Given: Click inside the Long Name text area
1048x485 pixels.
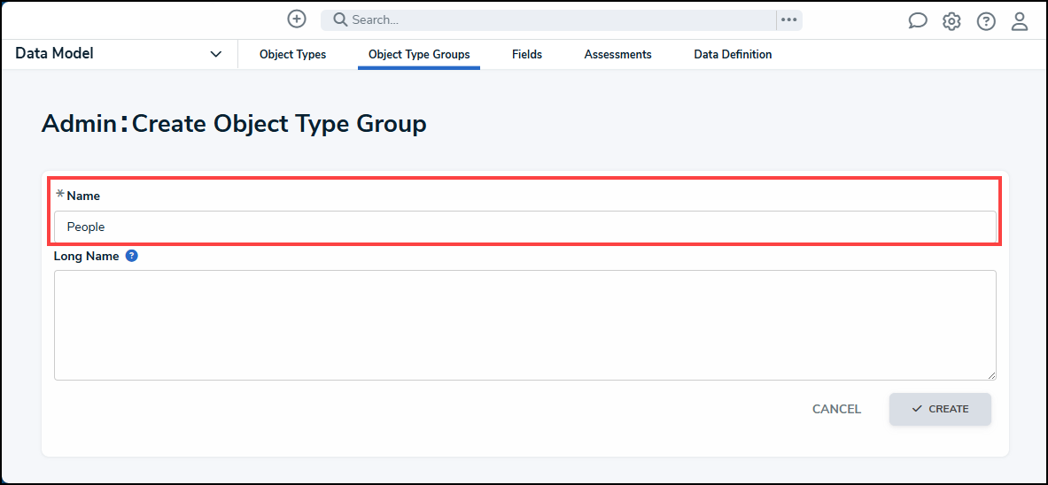Looking at the screenshot, I should pyautogui.click(x=524, y=325).
